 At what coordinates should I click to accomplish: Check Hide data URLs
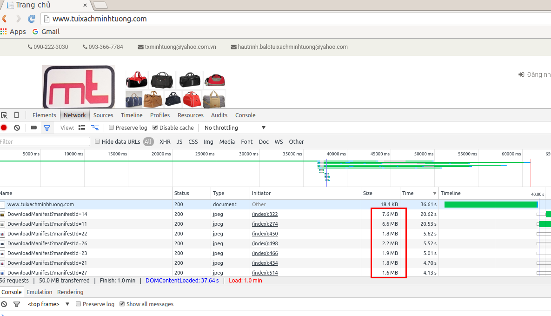[97, 141]
